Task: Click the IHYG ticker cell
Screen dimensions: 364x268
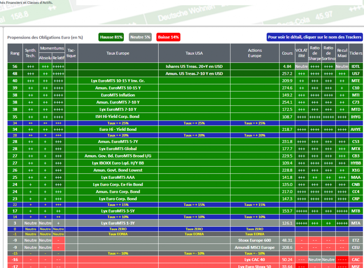Action: coord(356,117)
